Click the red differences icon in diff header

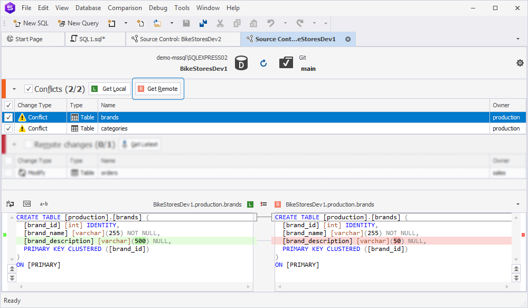(263, 204)
